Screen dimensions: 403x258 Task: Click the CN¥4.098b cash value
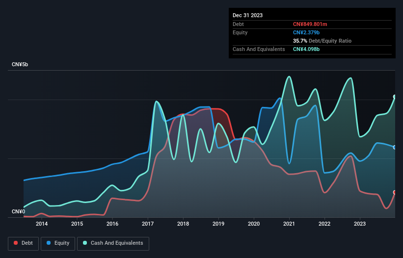pos(306,49)
